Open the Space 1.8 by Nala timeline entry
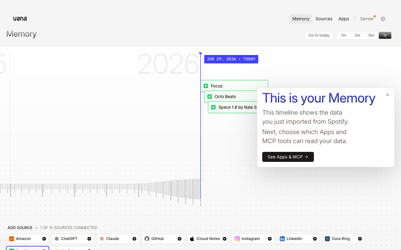 (232, 107)
